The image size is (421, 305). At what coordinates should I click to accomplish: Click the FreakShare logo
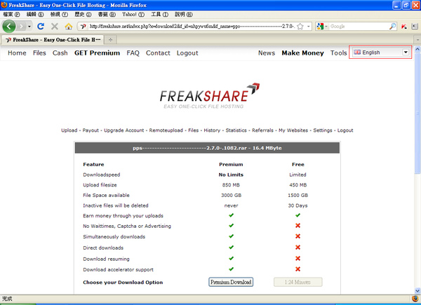click(210, 96)
